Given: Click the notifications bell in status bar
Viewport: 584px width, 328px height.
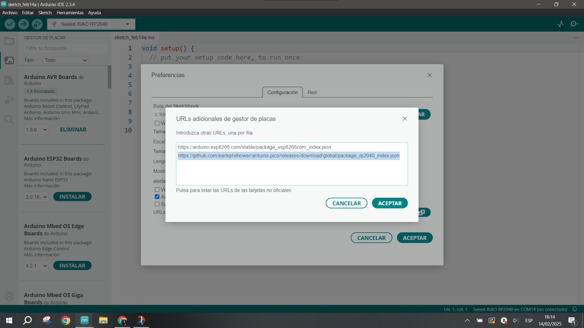Looking at the screenshot, I should (x=575, y=309).
